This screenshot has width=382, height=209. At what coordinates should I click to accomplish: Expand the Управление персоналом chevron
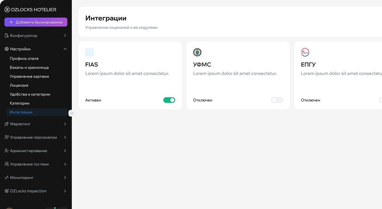65,138
